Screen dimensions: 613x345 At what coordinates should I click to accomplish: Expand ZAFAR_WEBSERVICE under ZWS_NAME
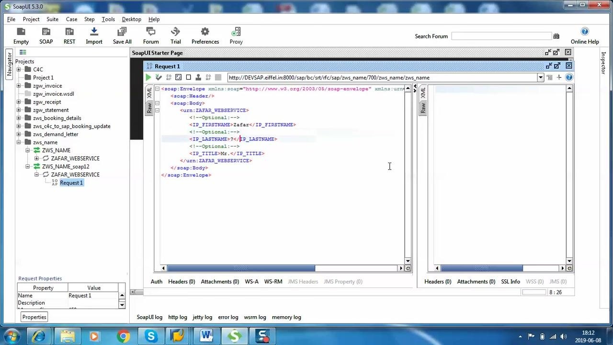36,159
